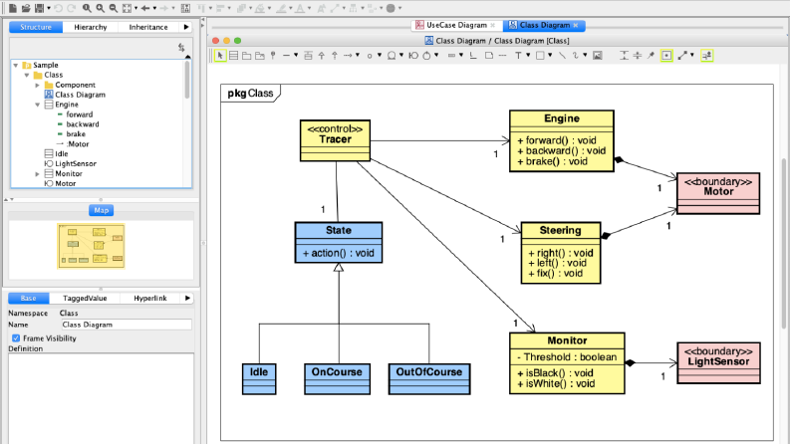Select the Class creation tool
The image size is (790, 444).
[234, 56]
